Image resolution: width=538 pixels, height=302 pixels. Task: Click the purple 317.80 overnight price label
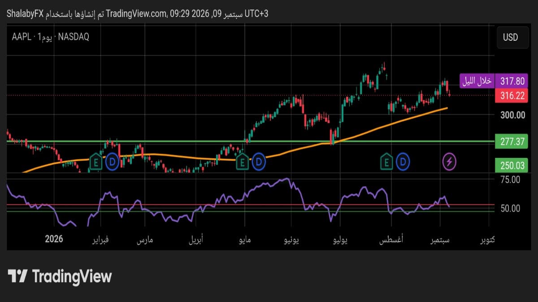pos(512,81)
